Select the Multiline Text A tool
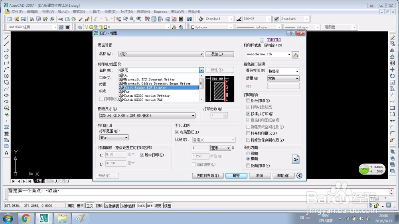399x224 pixels. [x=6, y=153]
